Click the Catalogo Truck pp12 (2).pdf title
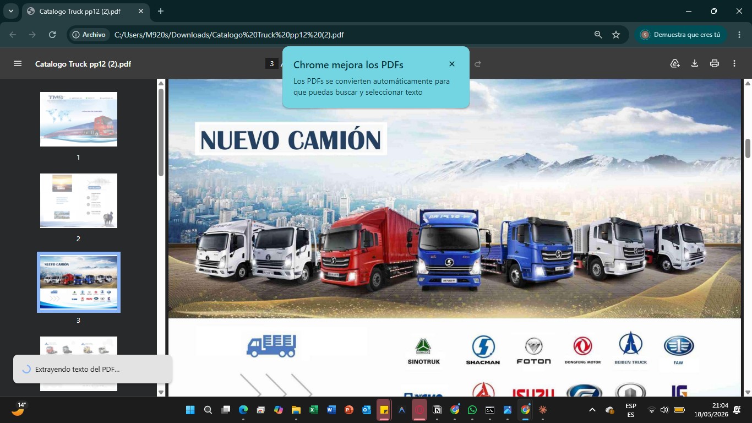This screenshot has height=423, width=752. coord(83,64)
